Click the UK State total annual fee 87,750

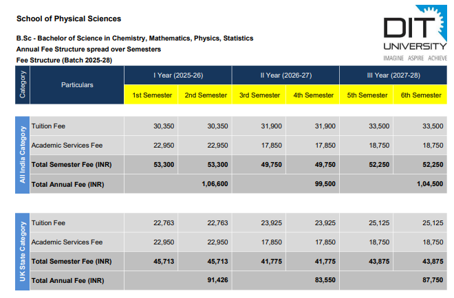click(x=430, y=281)
